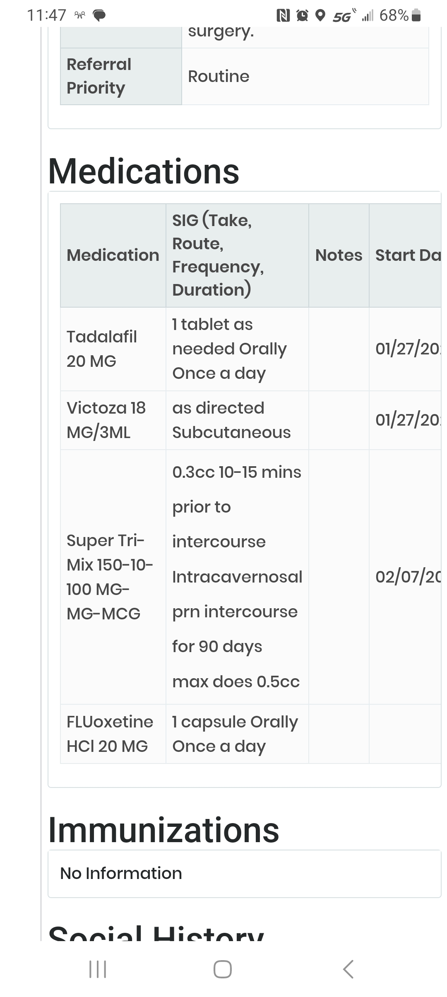Tap the battery indicator icon

pos(417,15)
